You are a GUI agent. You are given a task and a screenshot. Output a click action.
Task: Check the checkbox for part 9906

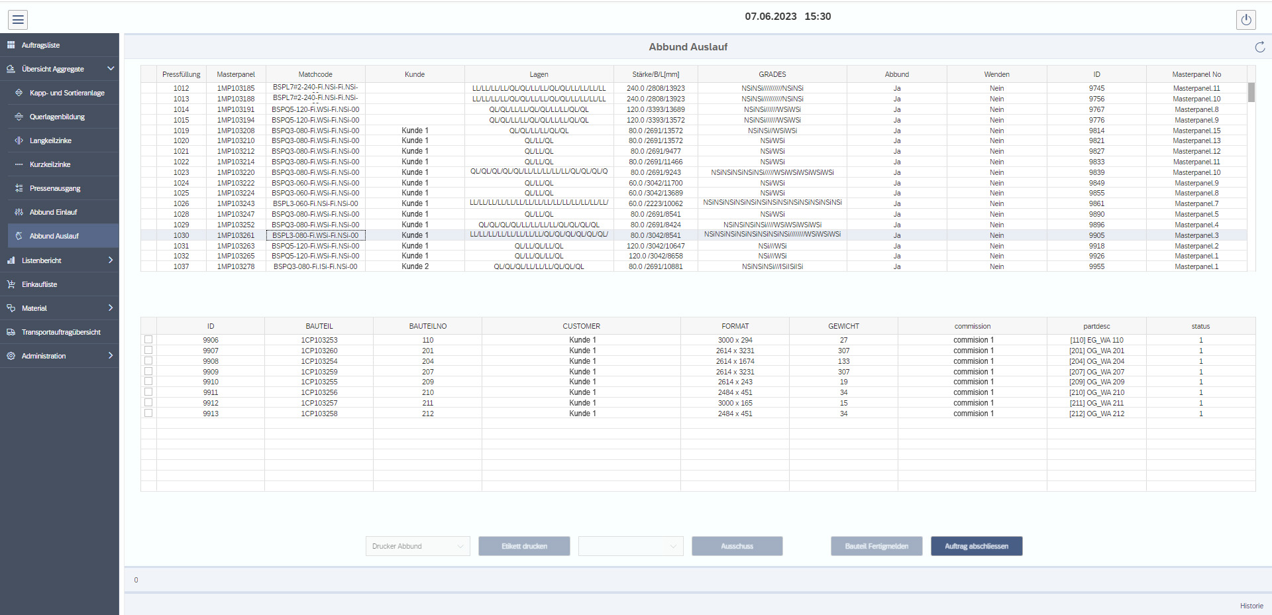point(148,339)
